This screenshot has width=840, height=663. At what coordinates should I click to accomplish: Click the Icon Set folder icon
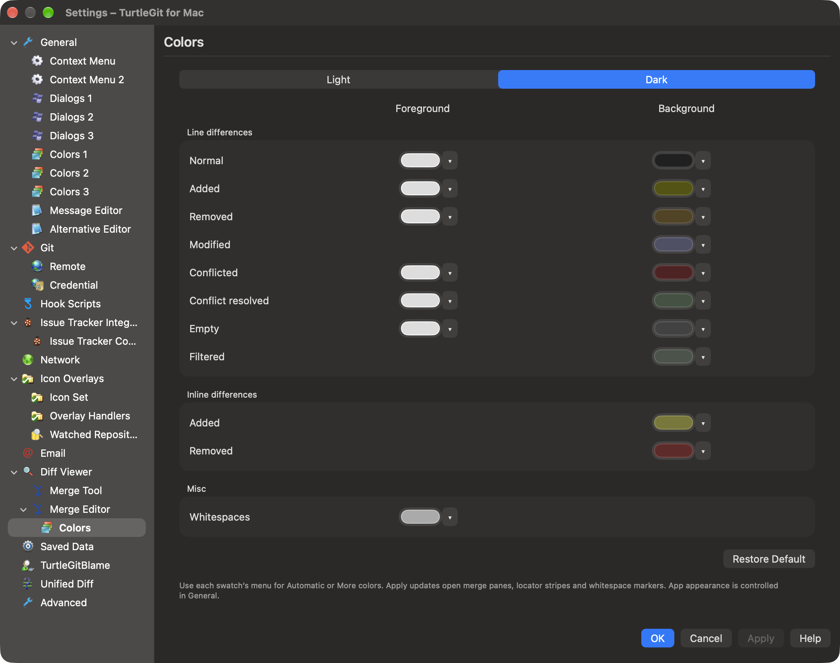[x=37, y=397]
